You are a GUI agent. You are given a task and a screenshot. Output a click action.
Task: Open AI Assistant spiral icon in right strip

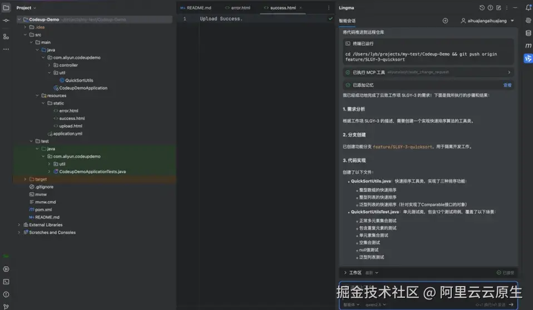(x=528, y=21)
